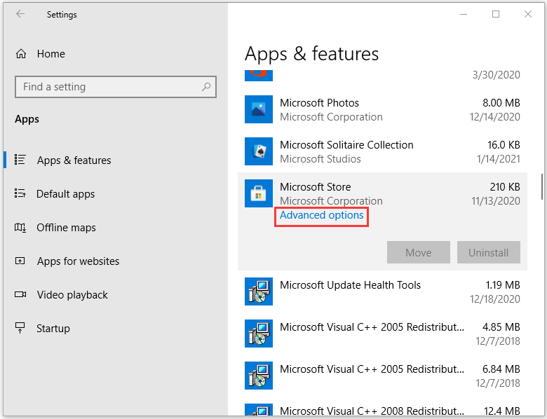This screenshot has height=419, width=547.
Task: Go back using the back arrow
Action: coord(20,14)
